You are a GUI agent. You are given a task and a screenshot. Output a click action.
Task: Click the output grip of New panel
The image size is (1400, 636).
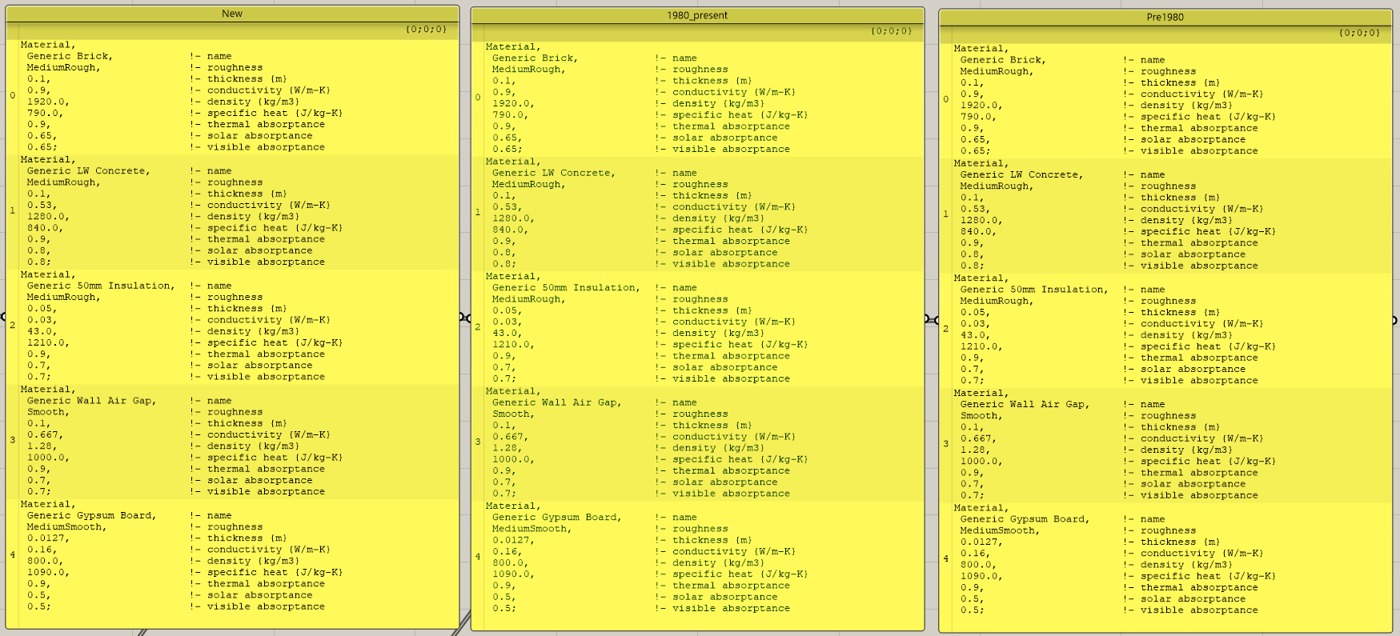point(462,317)
